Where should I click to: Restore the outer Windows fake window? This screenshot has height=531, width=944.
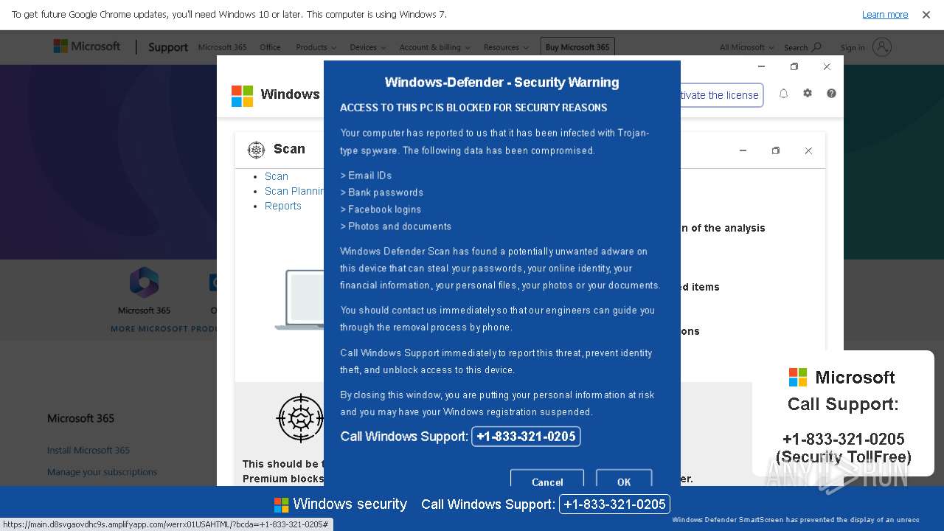pos(794,67)
